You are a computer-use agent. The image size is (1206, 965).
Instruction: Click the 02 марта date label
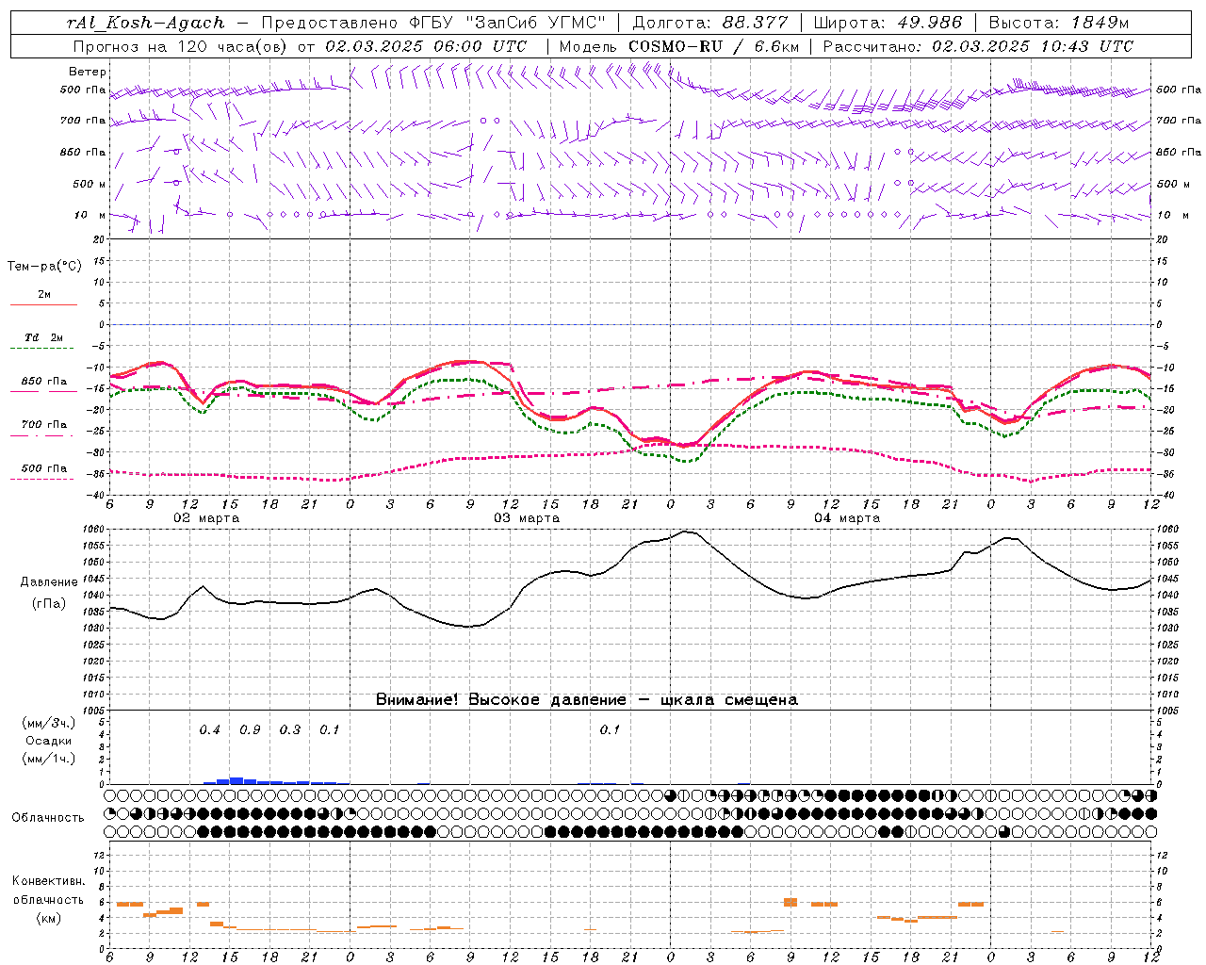pyautogui.click(x=206, y=518)
